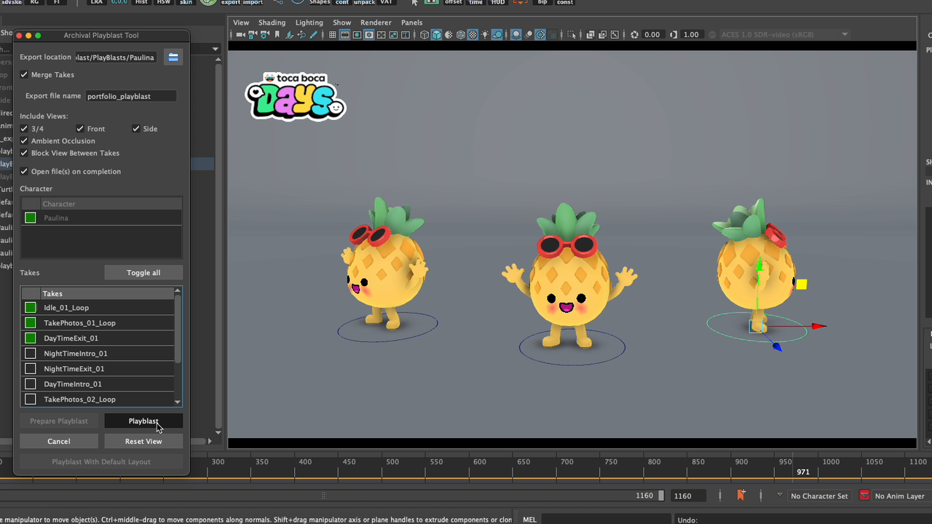Click the Select Camera icon in viewport toolbar
The width and height of the screenshot is (932, 524).
click(240, 34)
